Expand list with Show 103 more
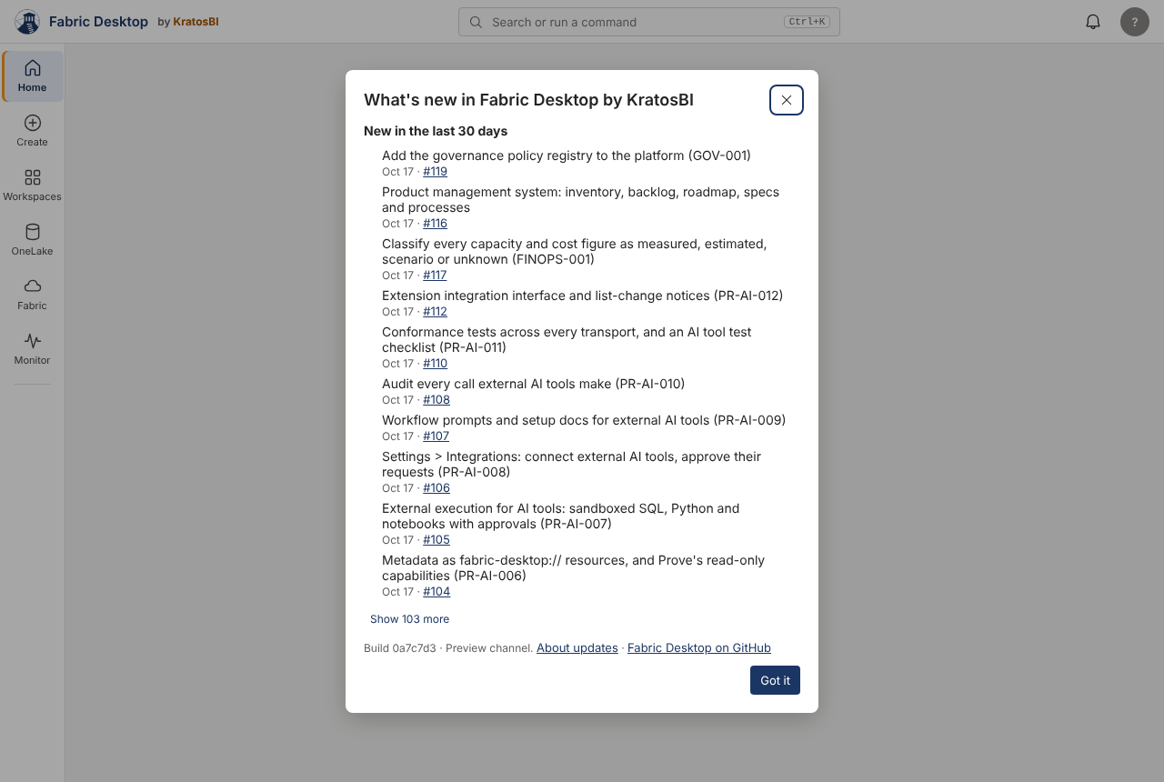The image size is (1164, 782). coord(409,619)
